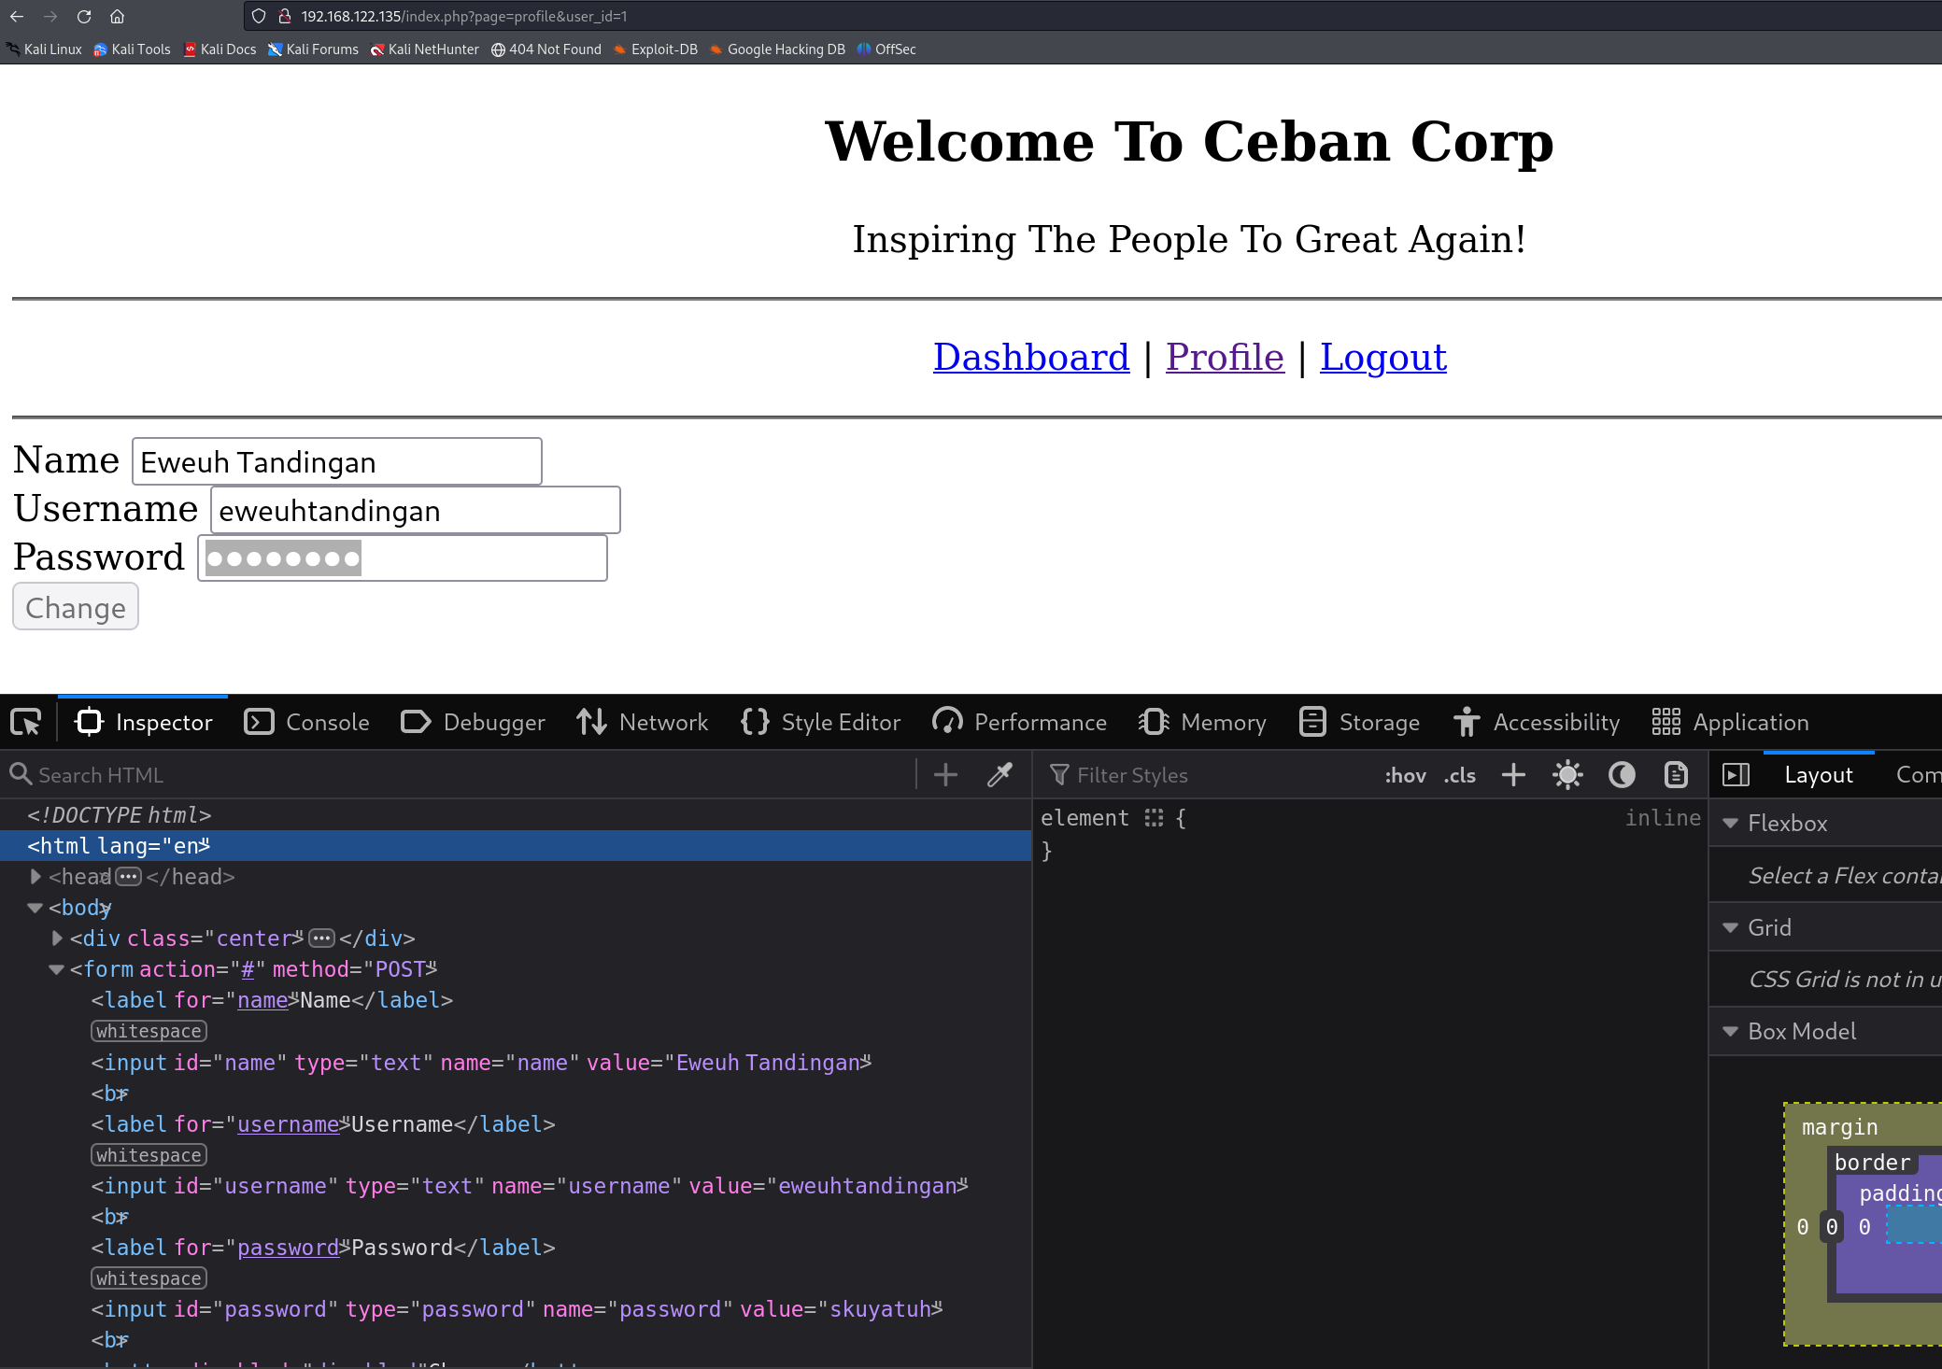This screenshot has width=1942, height=1369.
Task: Toggle the :hov pseudo-class panel
Action: pos(1405,775)
